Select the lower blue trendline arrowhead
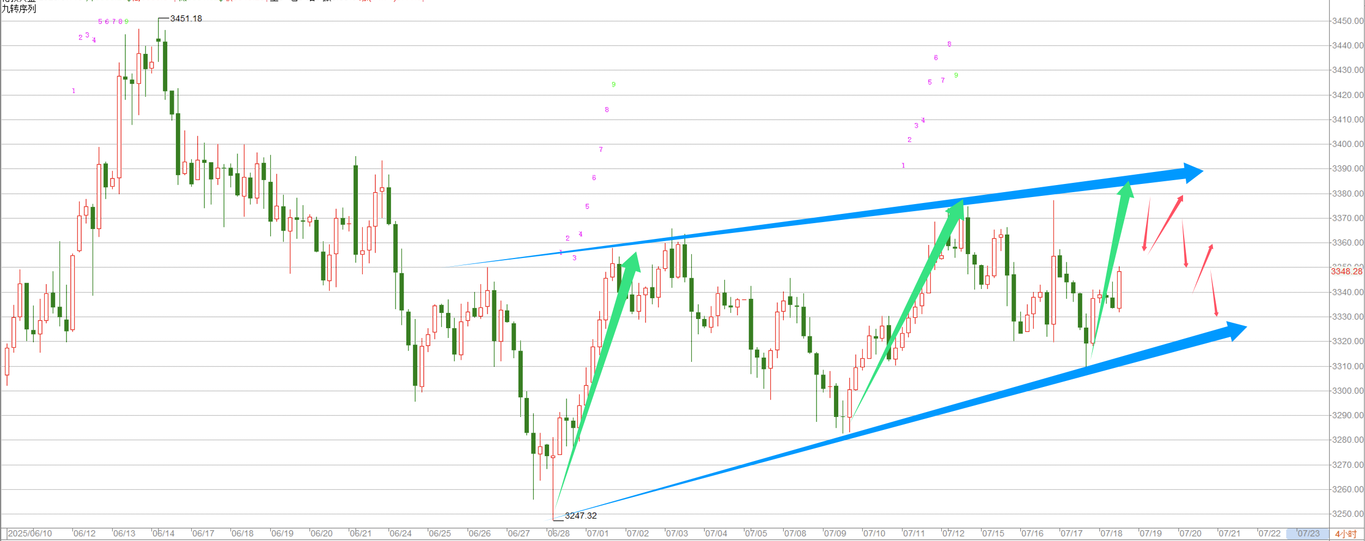Viewport: 1365px width, 541px height. point(1235,331)
